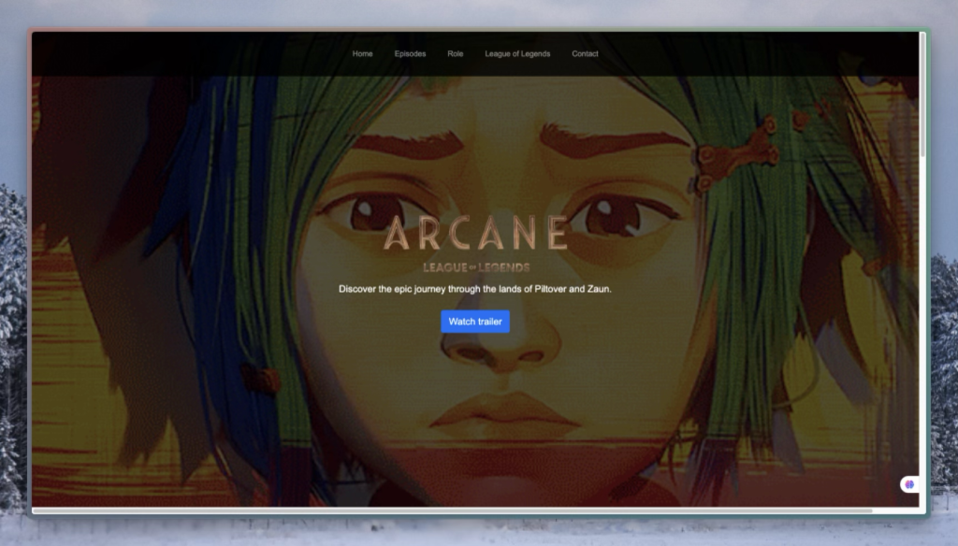The width and height of the screenshot is (958, 546).
Task: Open the Home nav link
Action: pos(362,53)
